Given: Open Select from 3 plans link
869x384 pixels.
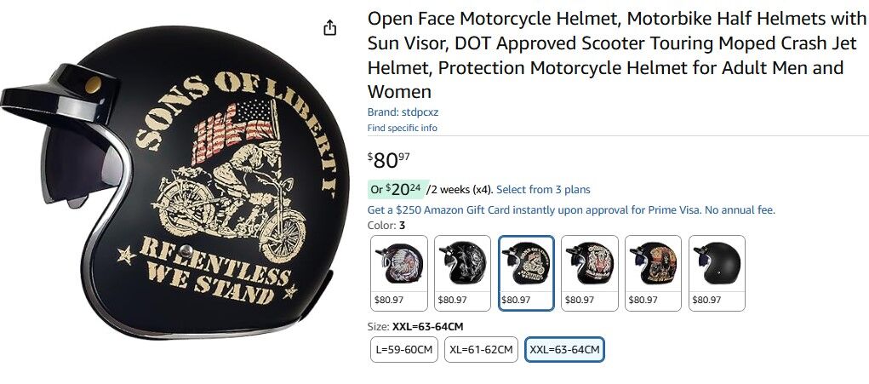Looking at the screenshot, I should 543,190.
